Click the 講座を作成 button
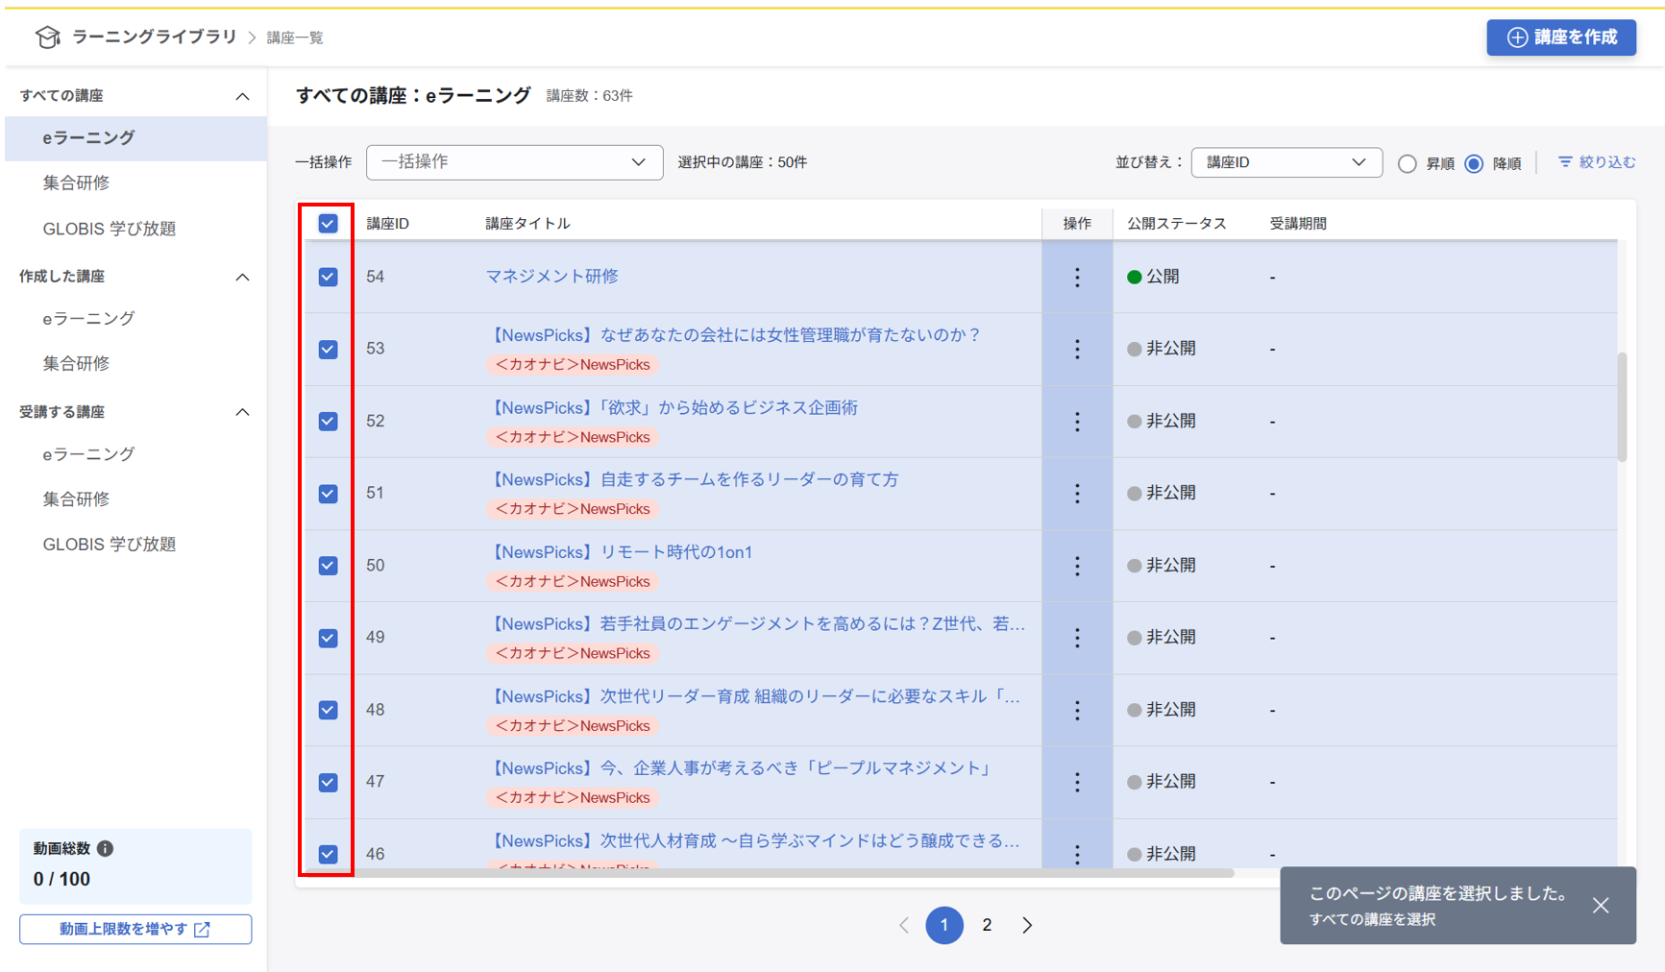This screenshot has height=972, width=1665. (x=1560, y=36)
